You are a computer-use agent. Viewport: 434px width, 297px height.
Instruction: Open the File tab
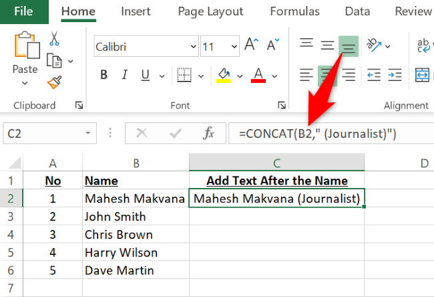coord(24,11)
